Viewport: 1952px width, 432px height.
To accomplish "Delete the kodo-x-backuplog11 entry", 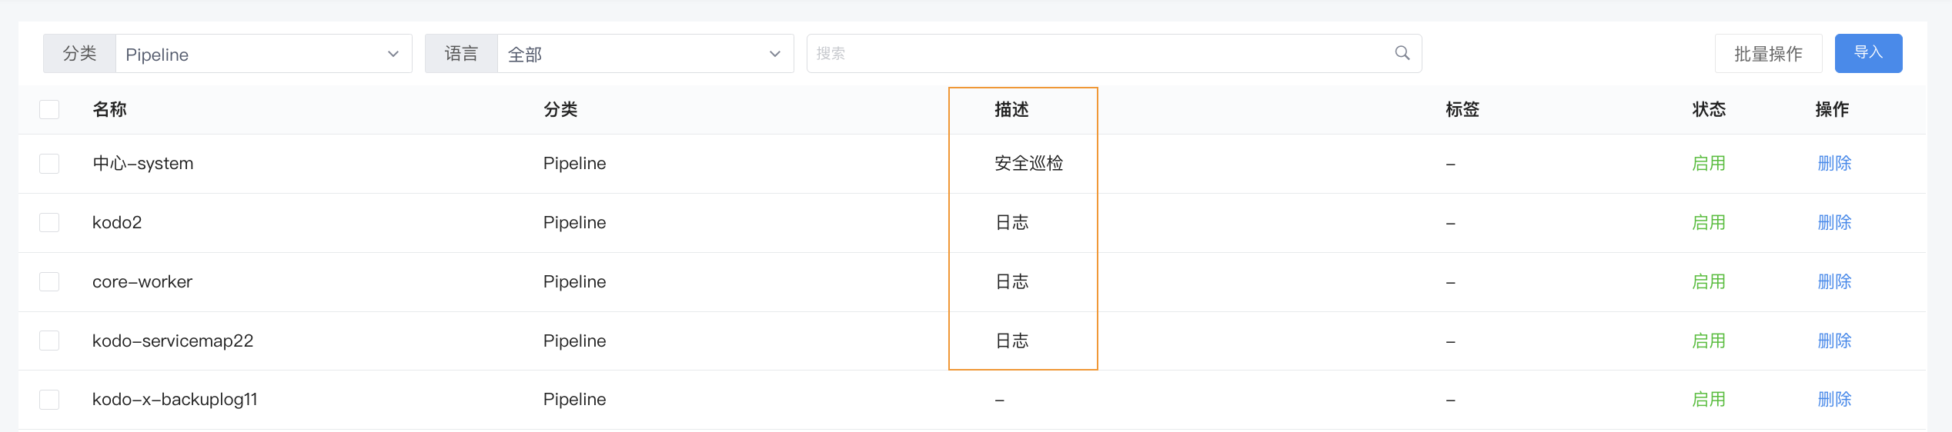I will tap(1834, 400).
